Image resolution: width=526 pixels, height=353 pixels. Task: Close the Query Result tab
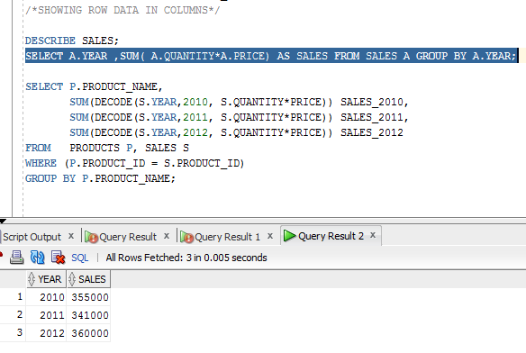tap(167, 236)
